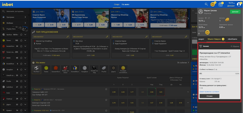The width and height of the screenshot is (243, 113).
Task: Favorite Ръгби with its sidebar star
Action: coord(21,81)
